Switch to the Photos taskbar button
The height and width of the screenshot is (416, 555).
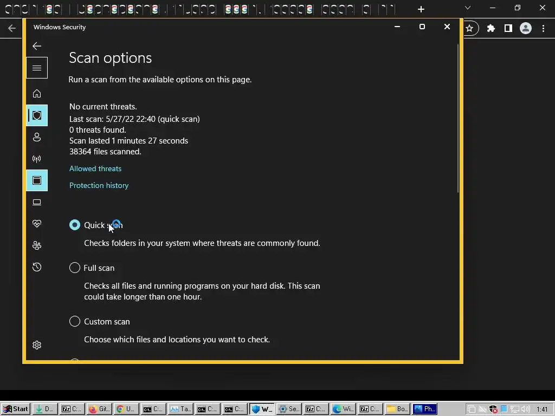[424, 409]
